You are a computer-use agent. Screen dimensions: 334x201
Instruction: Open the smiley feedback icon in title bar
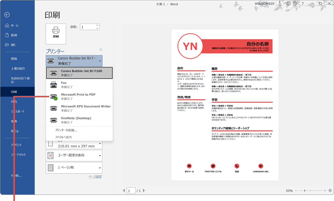(x=288, y=4)
